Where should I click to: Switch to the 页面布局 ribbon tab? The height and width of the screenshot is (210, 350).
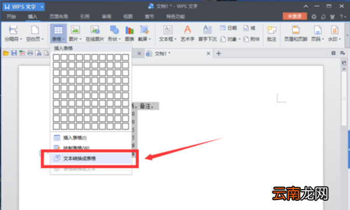point(59,16)
